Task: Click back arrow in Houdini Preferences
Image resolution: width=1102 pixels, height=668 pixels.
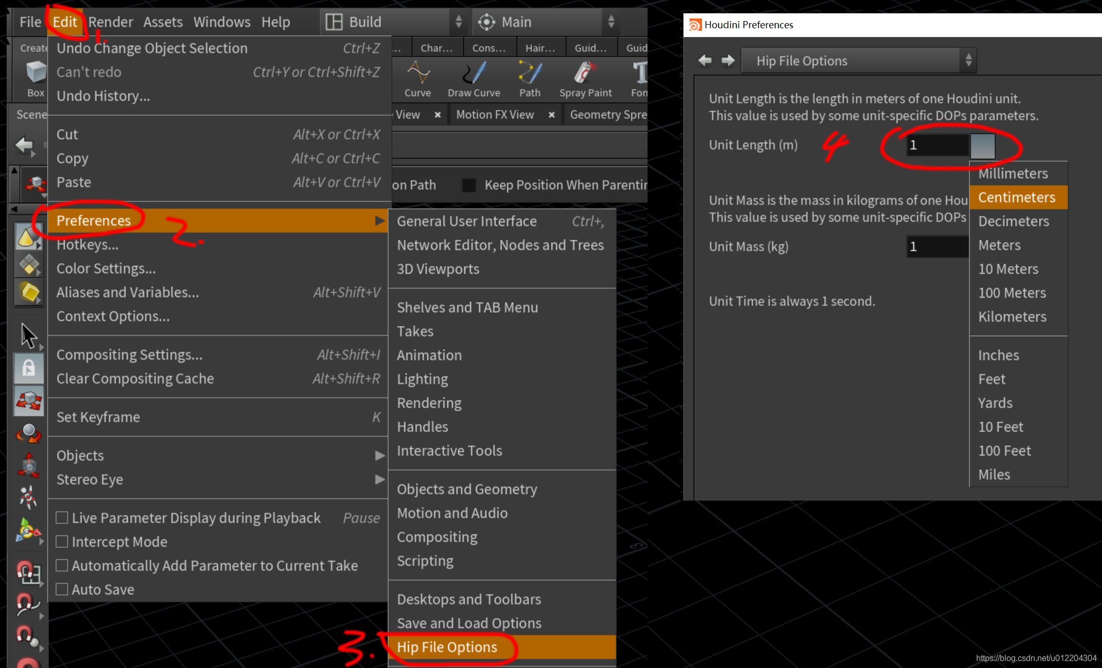Action: [x=705, y=61]
